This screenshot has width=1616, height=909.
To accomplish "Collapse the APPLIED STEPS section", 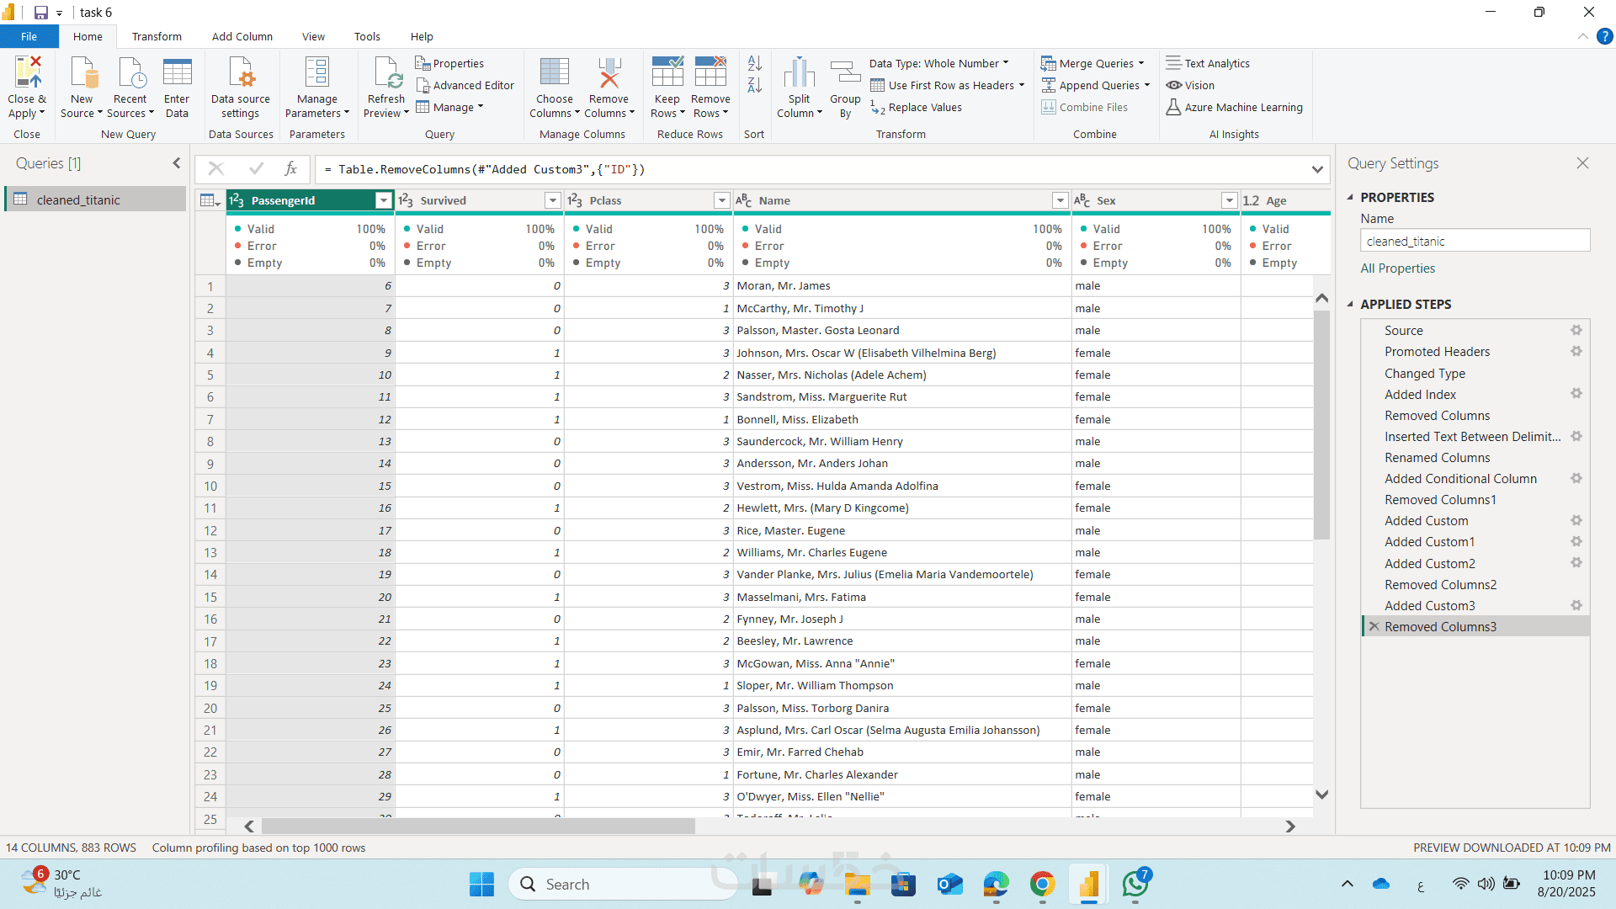I will click(1350, 304).
